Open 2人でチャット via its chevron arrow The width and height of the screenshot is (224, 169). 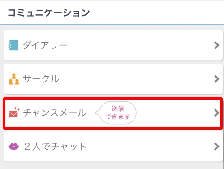(216, 147)
